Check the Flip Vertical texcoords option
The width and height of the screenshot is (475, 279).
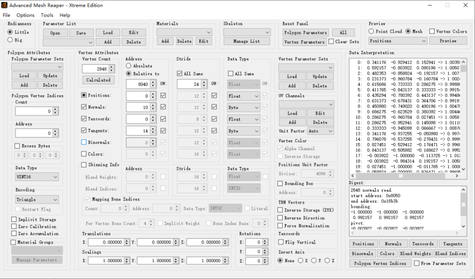(x=280, y=242)
